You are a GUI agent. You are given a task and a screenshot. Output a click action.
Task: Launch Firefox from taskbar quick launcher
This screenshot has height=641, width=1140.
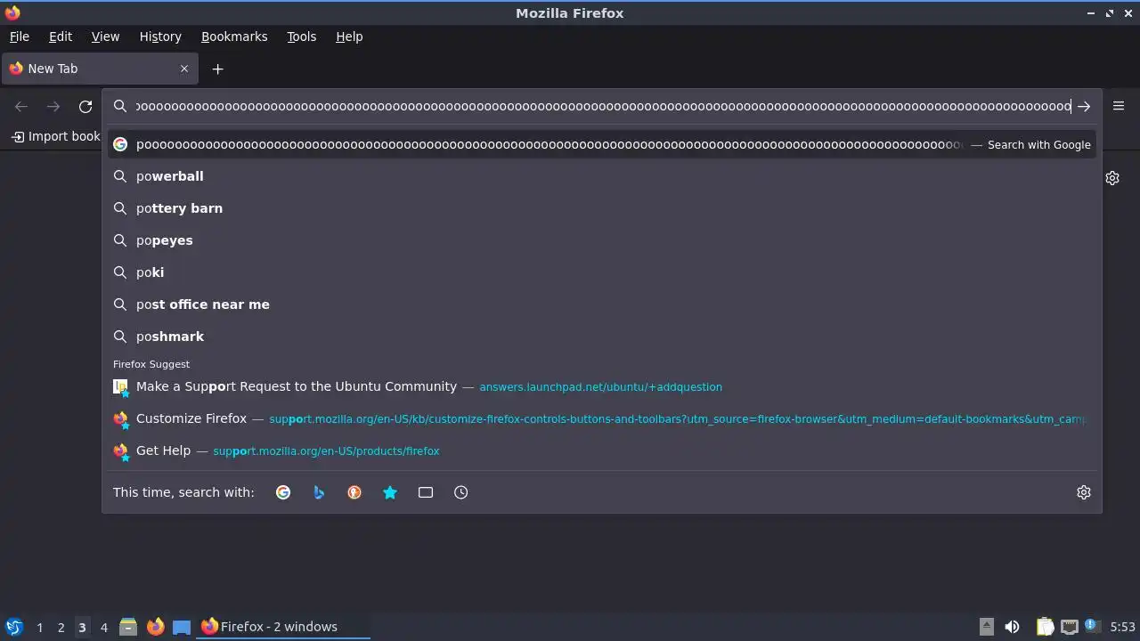[x=155, y=627]
